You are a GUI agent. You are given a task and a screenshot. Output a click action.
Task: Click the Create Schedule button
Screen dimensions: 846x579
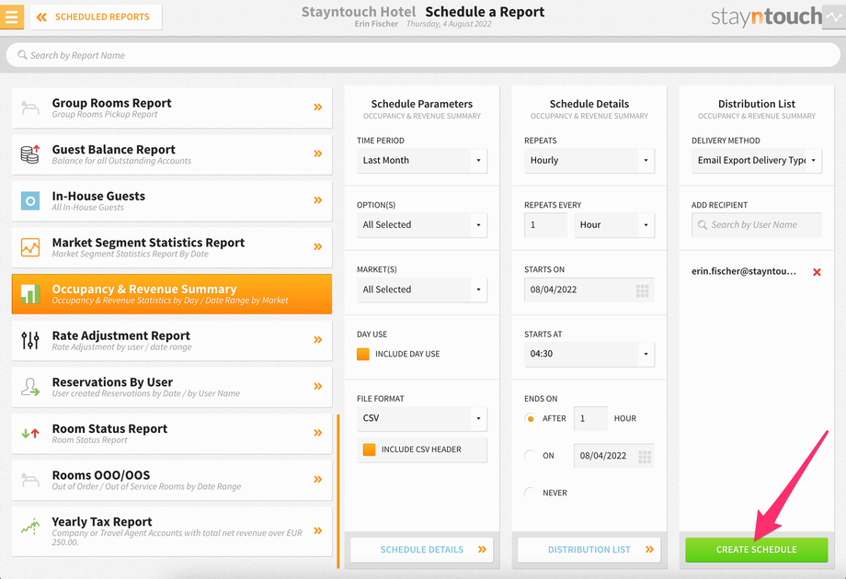[757, 550]
